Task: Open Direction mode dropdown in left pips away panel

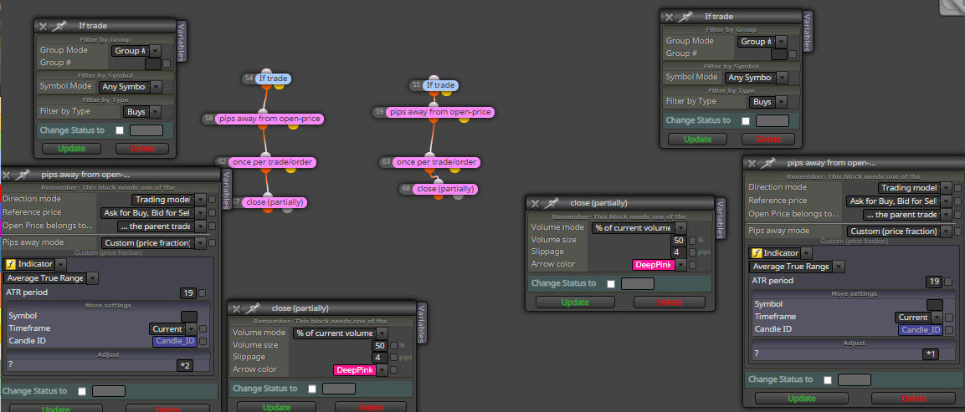Action: 200,200
